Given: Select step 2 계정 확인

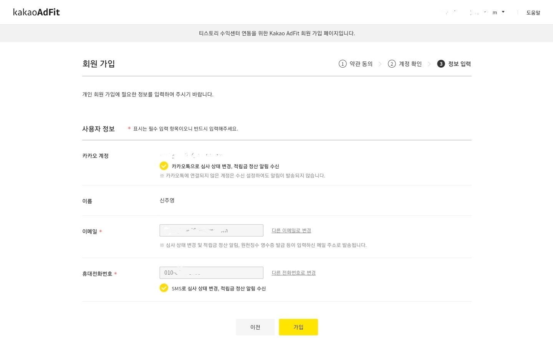Looking at the screenshot, I should tap(405, 64).
